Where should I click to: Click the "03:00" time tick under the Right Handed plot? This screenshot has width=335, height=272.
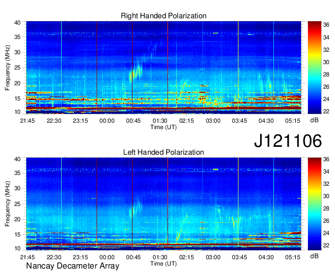coord(213,121)
